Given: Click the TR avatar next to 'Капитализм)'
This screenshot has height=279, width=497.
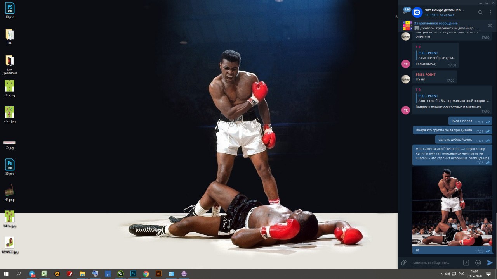Looking at the screenshot, I should coord(406,64).
